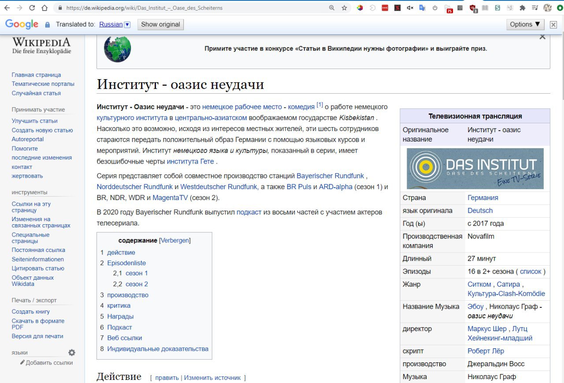Click the languages settings gear icon
The height and width of the screenshot is (383, 564).
pos(72,353)
